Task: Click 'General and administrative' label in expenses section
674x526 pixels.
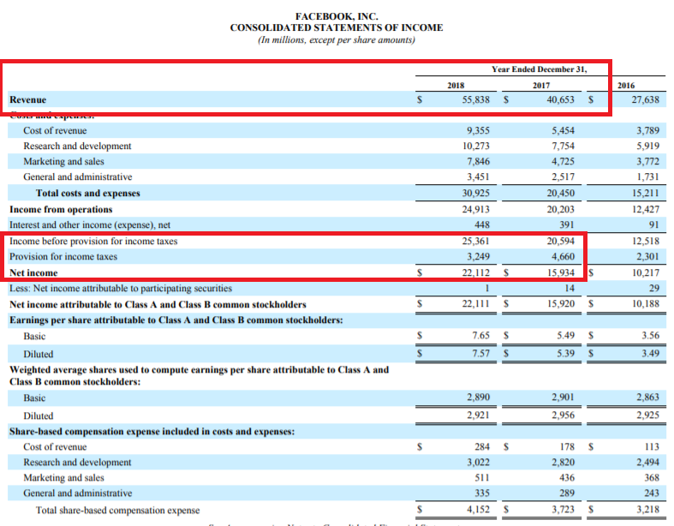Action: point(78,177)
